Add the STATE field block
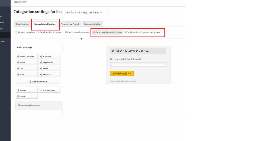258x141 pixels. [x=49, y=69]
